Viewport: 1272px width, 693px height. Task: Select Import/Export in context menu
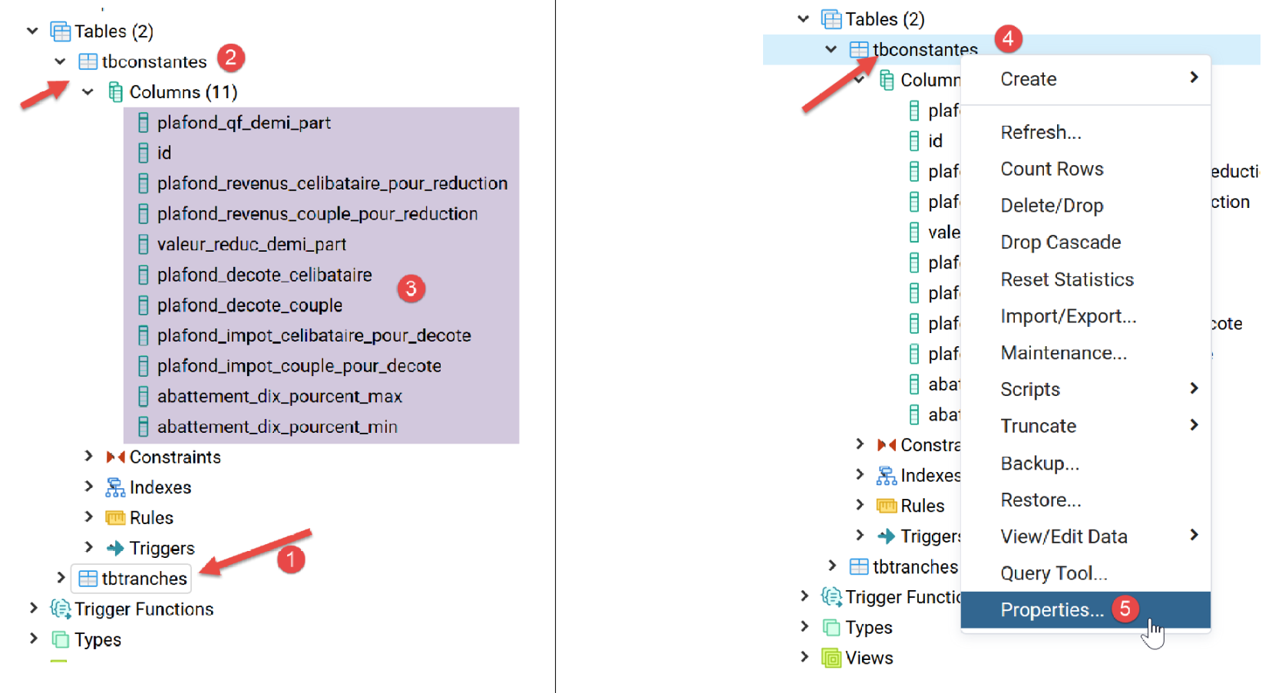(x=1068, y=316)
